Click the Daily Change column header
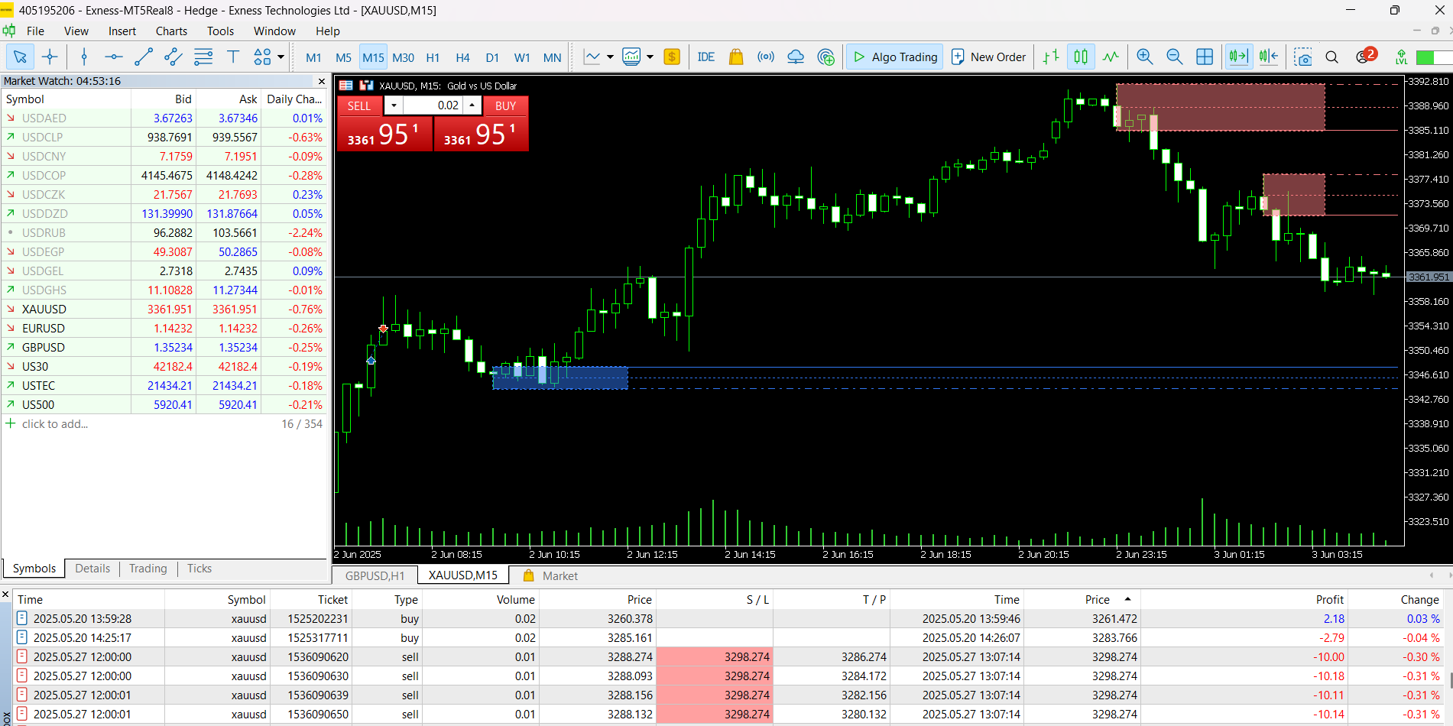This screenshot has height=726, width=1453. point(294,99)
